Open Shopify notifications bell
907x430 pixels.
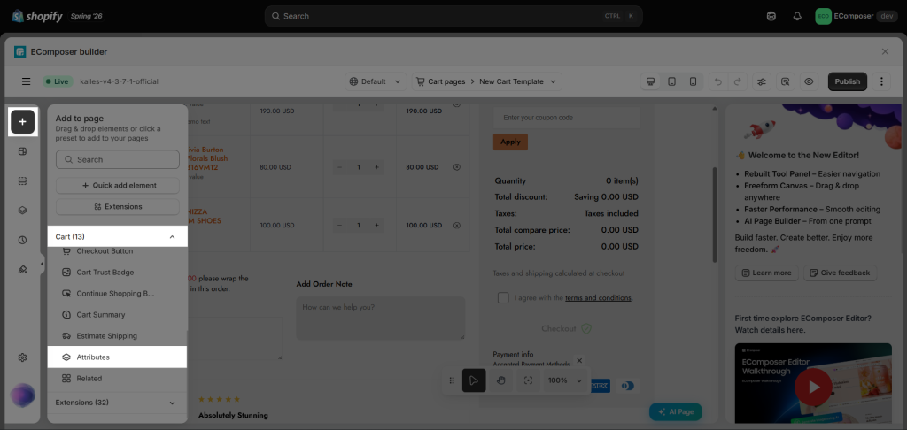[x=797, y=16]
